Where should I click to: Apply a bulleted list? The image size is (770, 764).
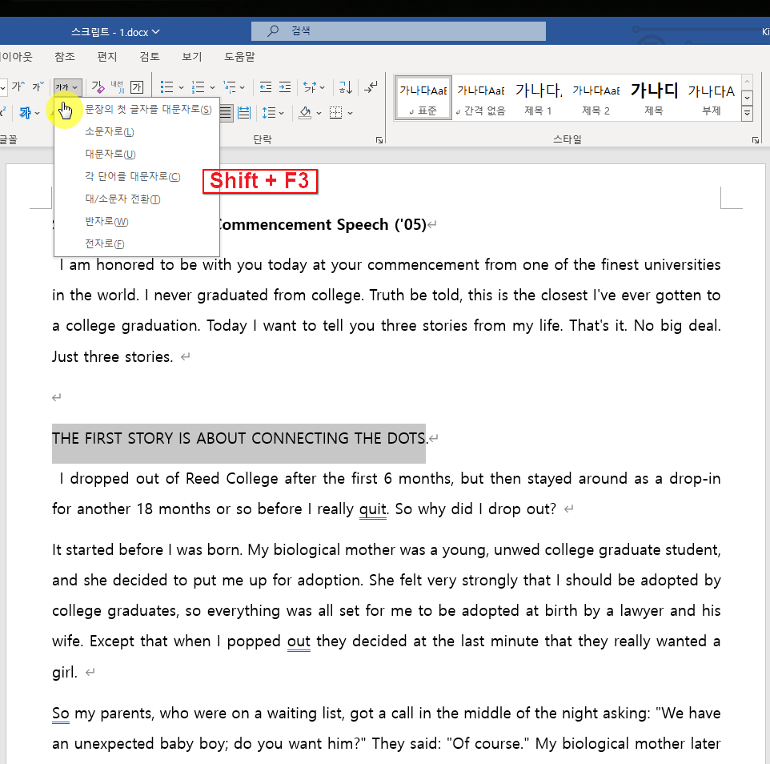click(167, 87)
